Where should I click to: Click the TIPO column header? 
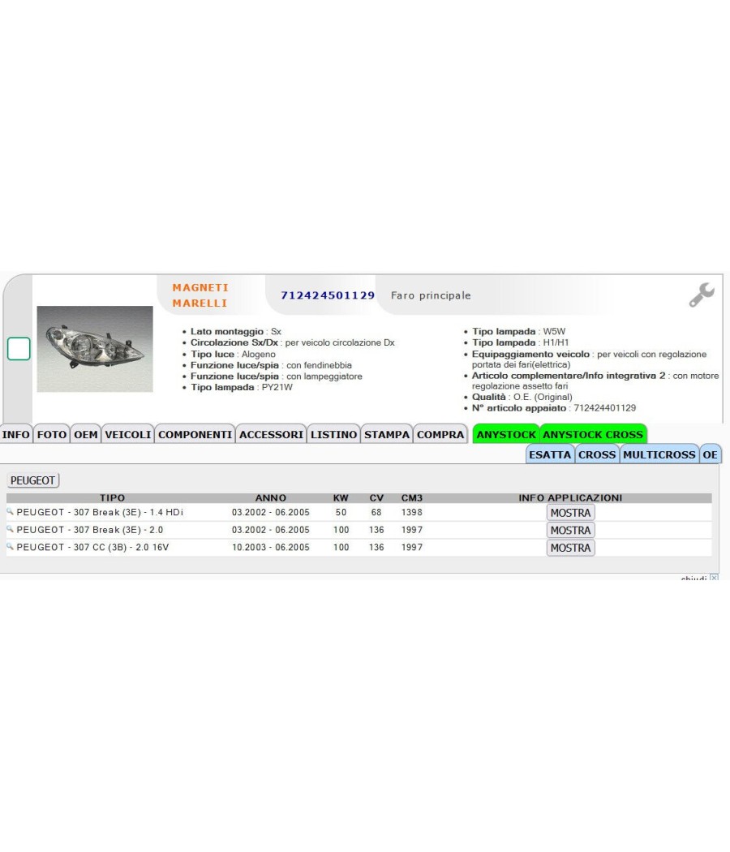[x=113, y=497]
